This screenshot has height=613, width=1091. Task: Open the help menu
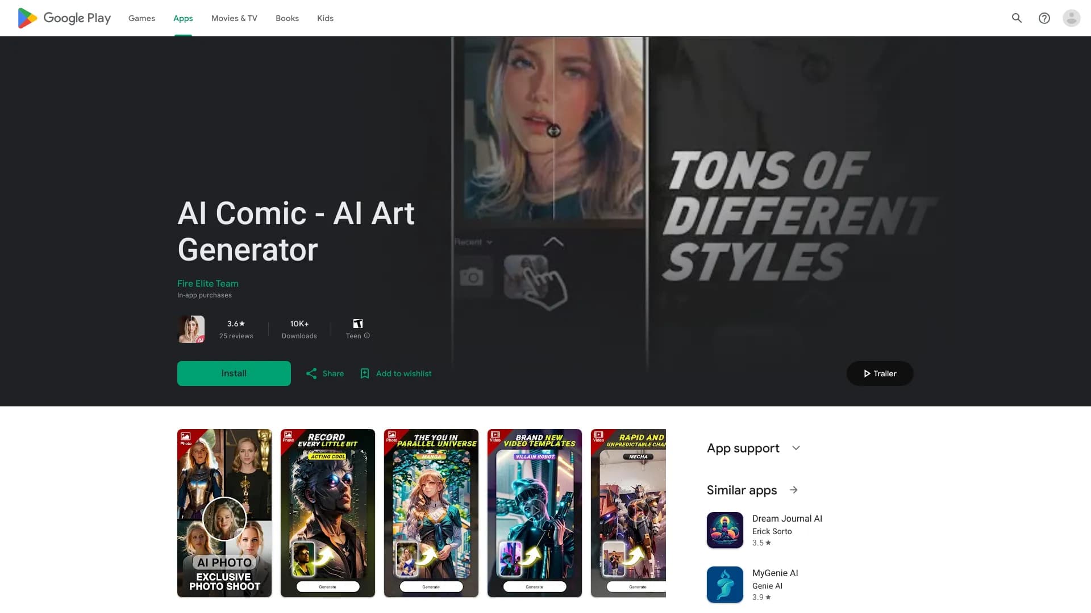(x=1044, y=18)
